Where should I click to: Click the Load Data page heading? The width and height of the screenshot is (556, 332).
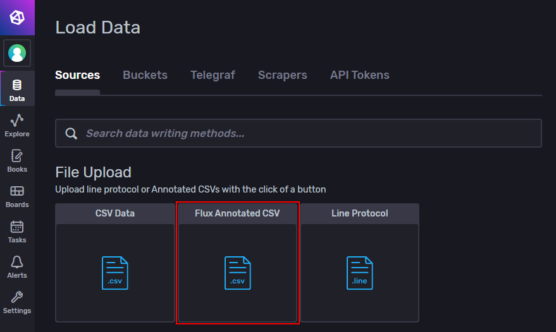coord(98,28)
